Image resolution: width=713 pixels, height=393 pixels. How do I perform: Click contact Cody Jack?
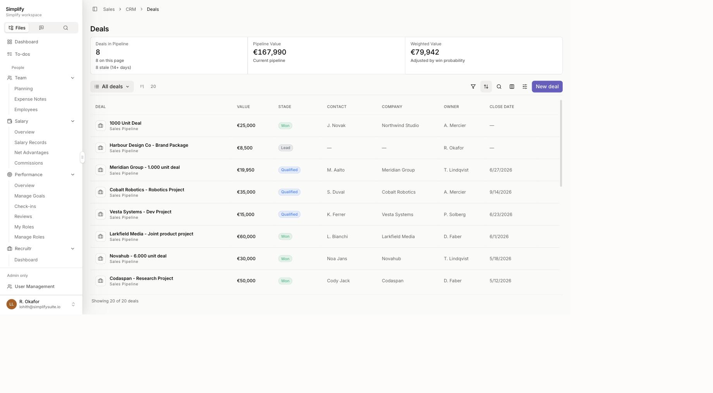click(338, 281)
